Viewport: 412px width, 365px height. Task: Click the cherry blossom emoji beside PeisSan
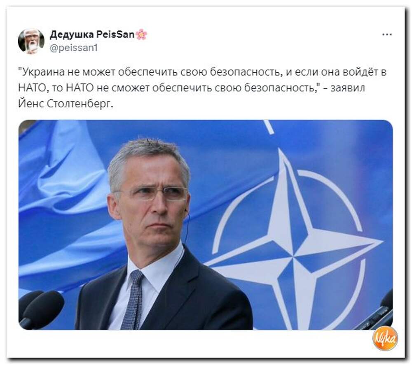[x=142, y=34]
